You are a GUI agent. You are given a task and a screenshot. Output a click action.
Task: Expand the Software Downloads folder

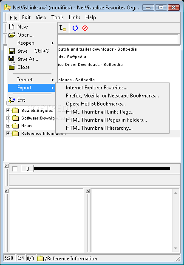coord(8,118)
